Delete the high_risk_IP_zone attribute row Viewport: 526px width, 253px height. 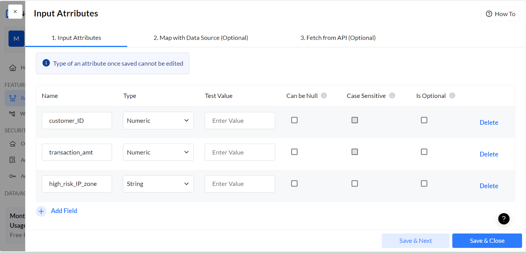489,186
